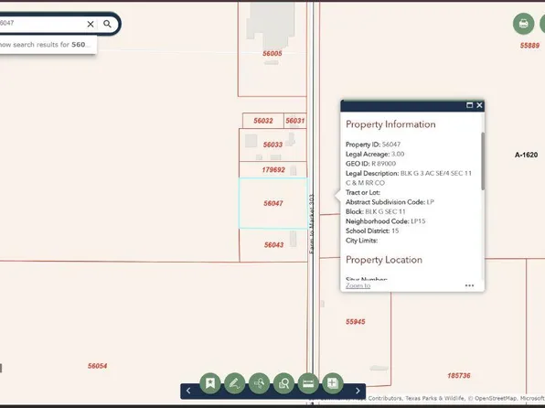Select parcel 56005 on the map

click(x=272, y=53)
